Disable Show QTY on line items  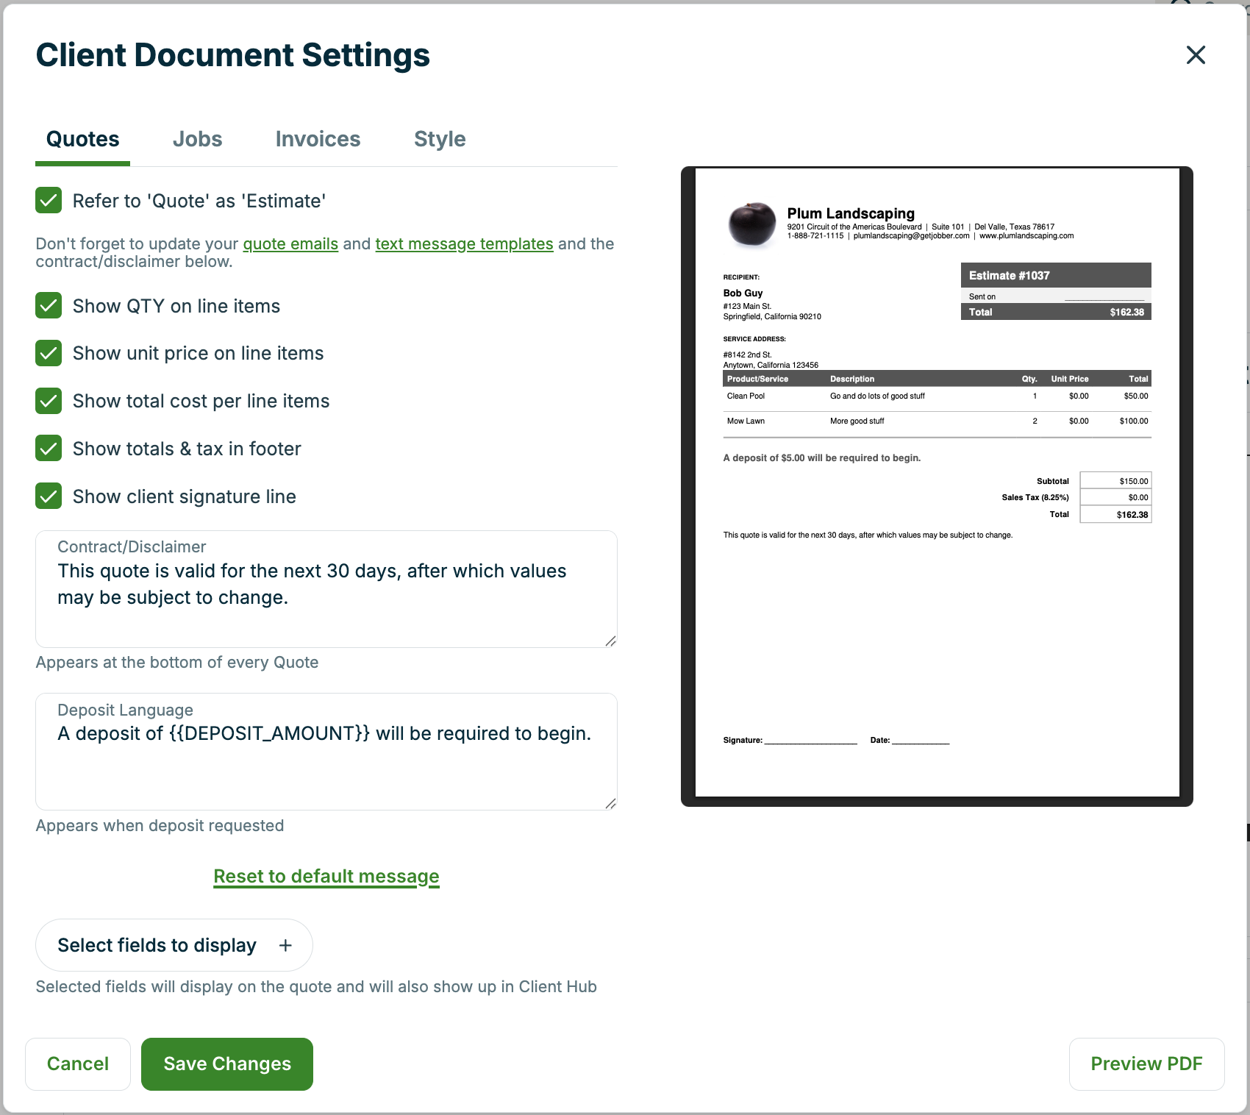point(48,305)
